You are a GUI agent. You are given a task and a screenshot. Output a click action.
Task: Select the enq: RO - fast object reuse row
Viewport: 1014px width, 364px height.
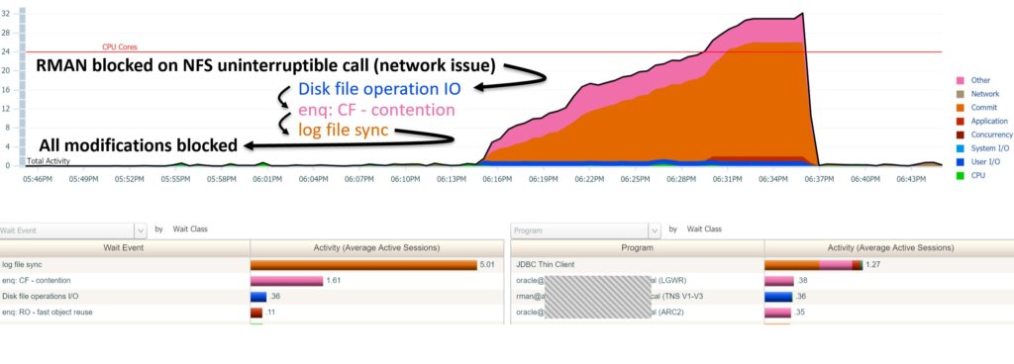click(252, 313)
